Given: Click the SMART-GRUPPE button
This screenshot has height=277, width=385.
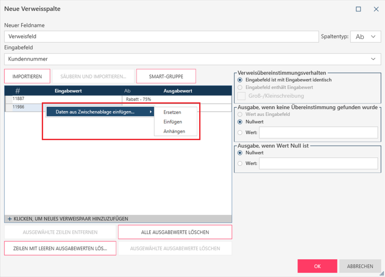Looking at the screenshot, I should pyautogui.click(x=166, y=76).
